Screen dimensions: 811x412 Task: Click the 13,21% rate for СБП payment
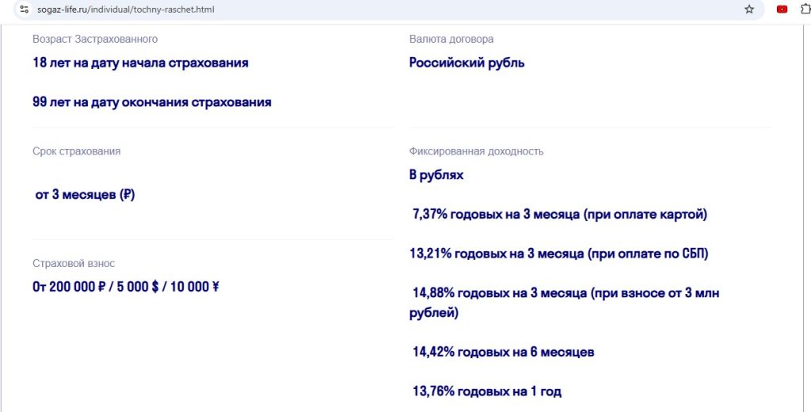[558, 254]
